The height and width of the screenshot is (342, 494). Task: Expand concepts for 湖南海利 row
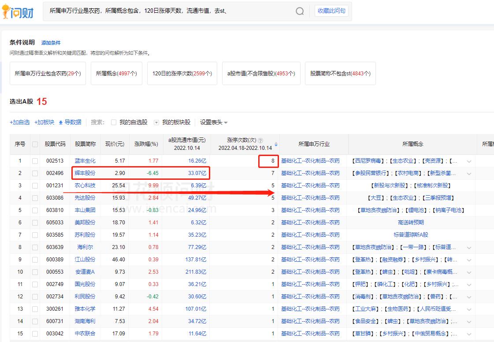[x=469, y=322]
